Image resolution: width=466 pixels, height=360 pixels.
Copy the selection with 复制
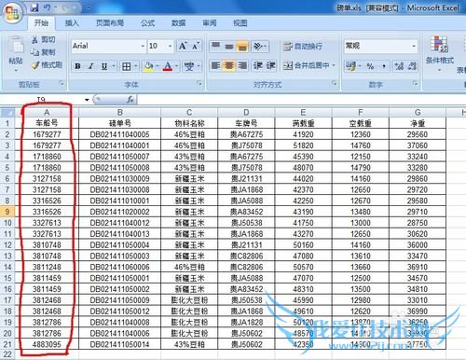pyautogui.click(x=44, y=52)
